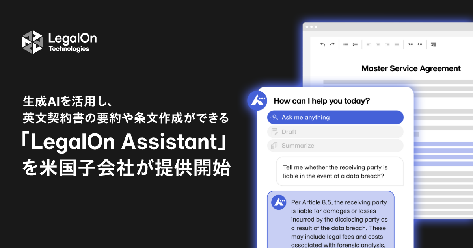
Task: Click the data breach question message box
Action: click(340, 172)
